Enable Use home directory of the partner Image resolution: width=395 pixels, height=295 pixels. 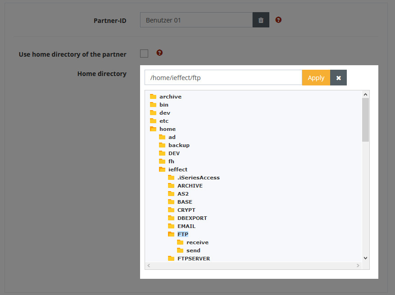tap(144, 54)
